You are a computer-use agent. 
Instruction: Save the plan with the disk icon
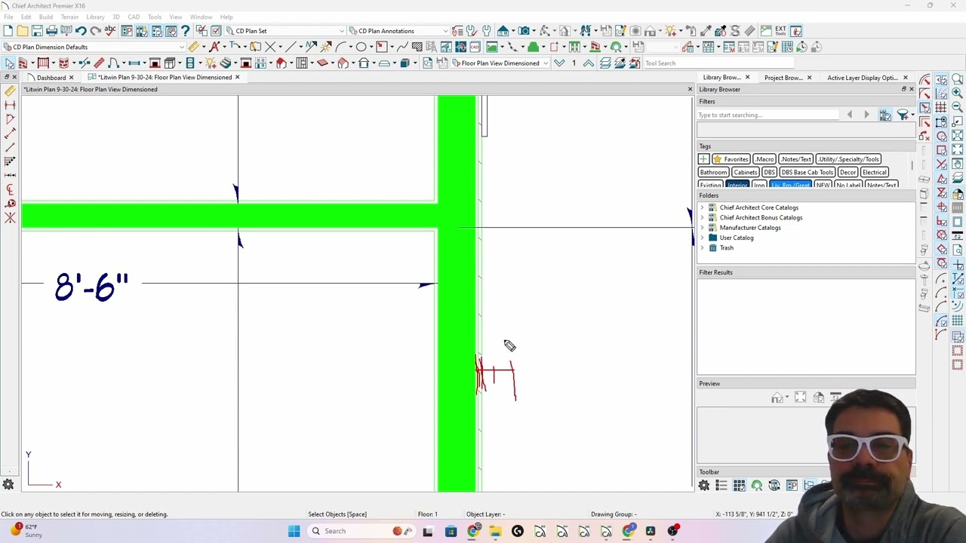tap(36, 31)
